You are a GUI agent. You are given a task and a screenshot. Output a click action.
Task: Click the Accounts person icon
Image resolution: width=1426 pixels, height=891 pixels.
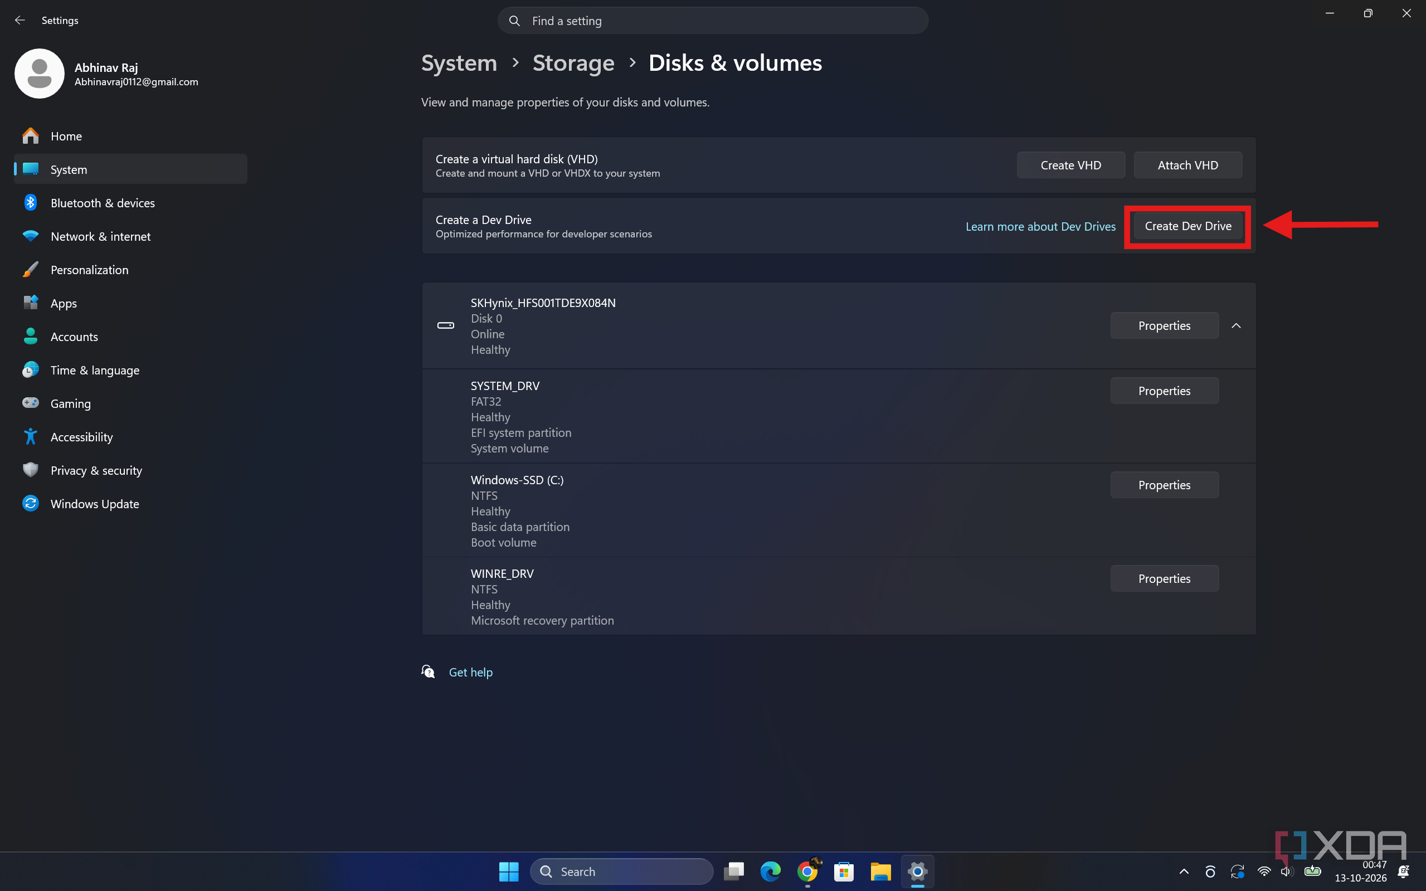[x=31, y=337]
